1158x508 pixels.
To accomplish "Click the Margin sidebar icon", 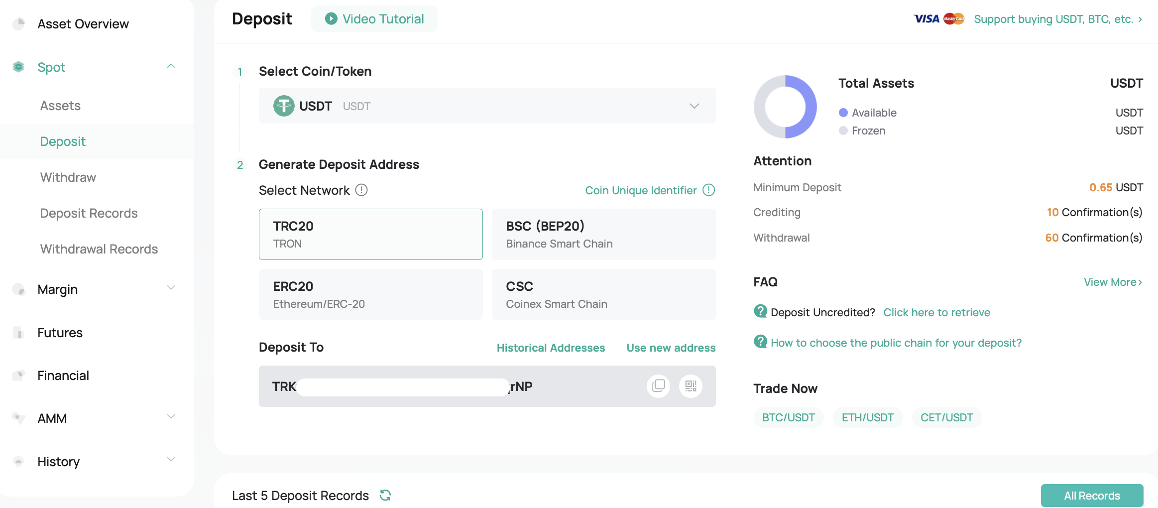I will pos(19,289).
